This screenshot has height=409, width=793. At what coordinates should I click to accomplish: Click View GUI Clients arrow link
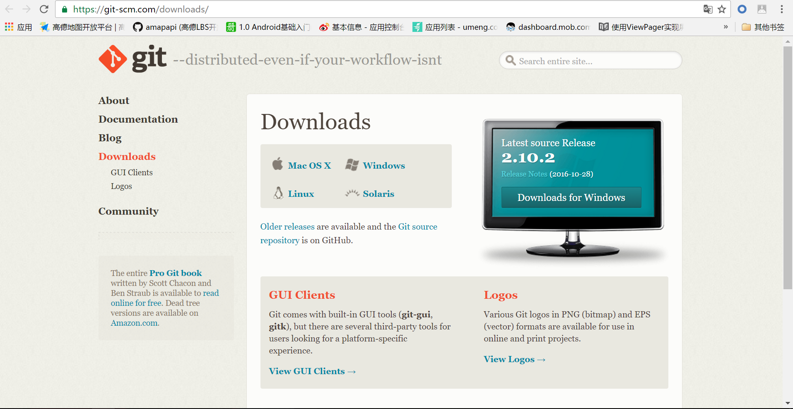click(312, 371)
